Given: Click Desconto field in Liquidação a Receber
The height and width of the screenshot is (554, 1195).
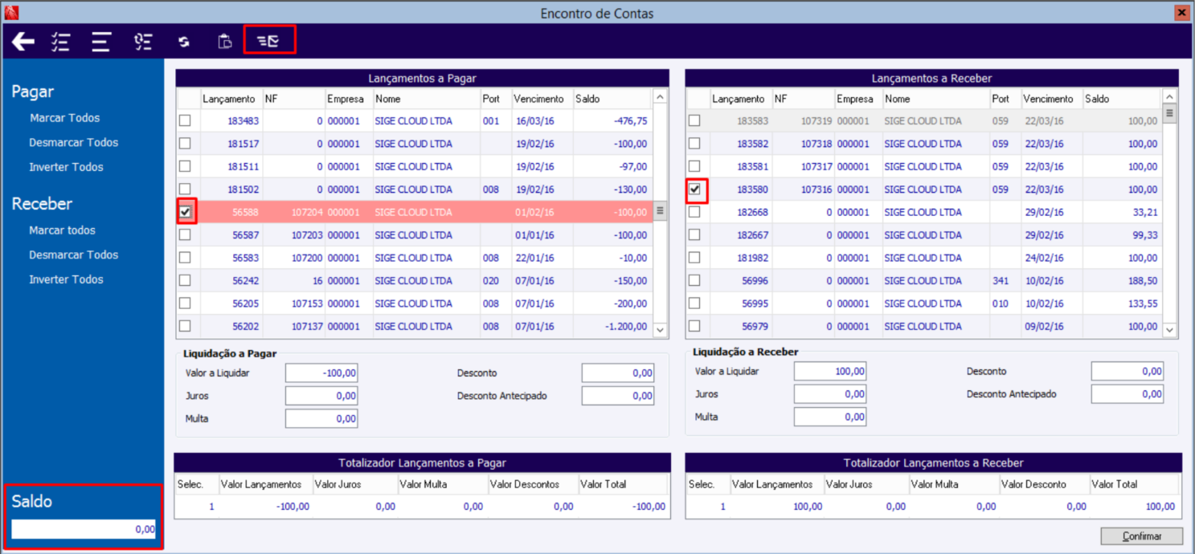Looking at the screenshot, I should coord(1127,372).
